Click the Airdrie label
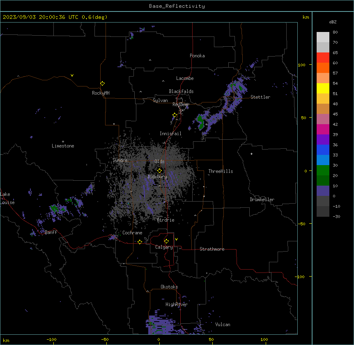Viewport: 354px width, 345px height. pyautogui.click(x=166, y=220)
